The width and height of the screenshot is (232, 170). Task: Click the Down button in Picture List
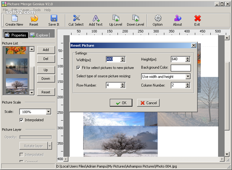(x=46, y=79)
